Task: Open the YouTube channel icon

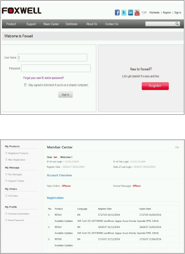Action: [x=137, y=13]
